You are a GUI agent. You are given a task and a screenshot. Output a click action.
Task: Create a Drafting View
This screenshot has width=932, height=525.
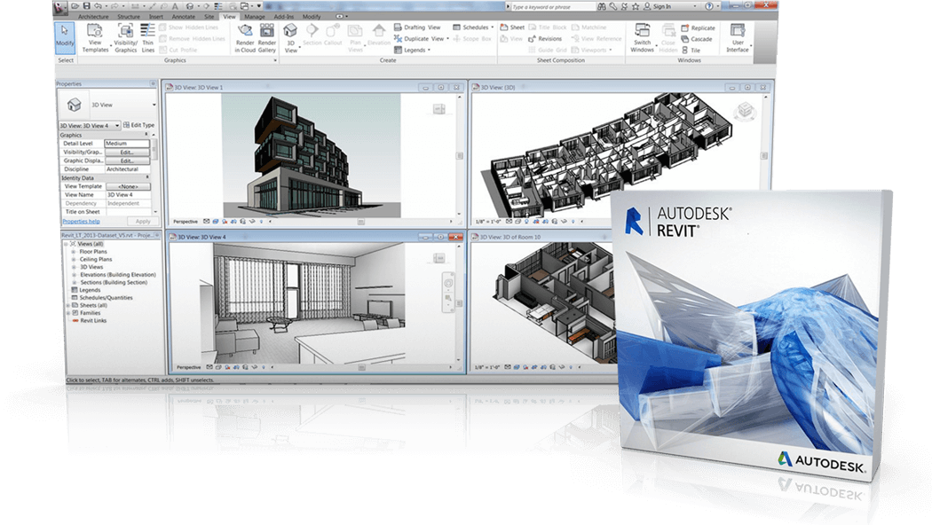point(417,27)
